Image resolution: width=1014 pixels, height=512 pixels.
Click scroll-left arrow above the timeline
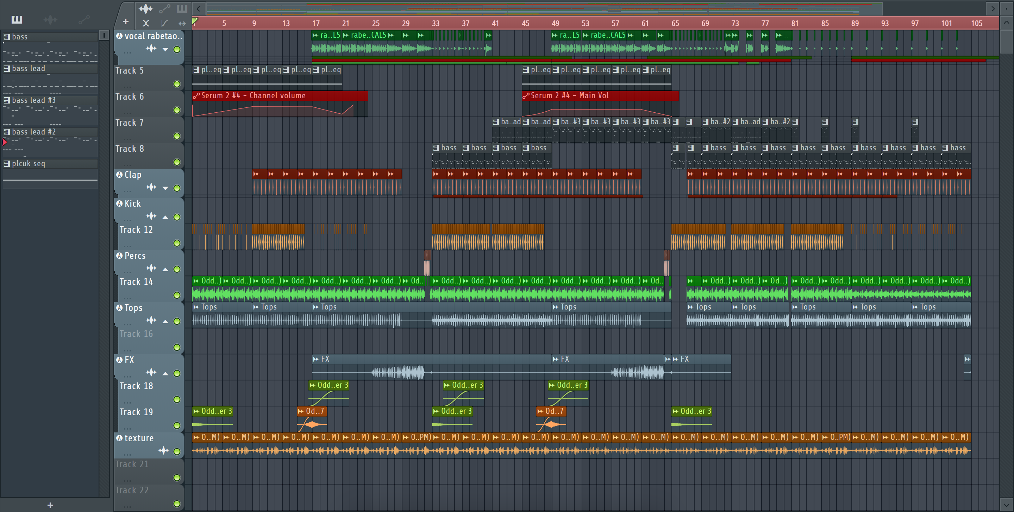coord(198,8)
